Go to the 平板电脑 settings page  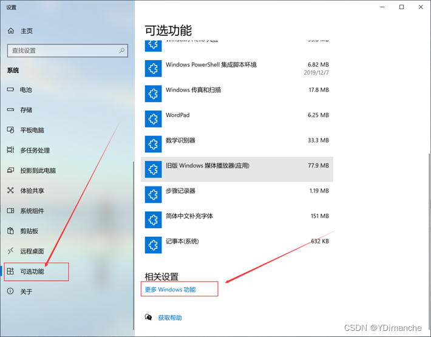pos(32,130)
